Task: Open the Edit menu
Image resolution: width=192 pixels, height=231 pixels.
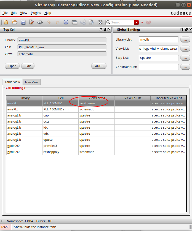Action: 14,13
